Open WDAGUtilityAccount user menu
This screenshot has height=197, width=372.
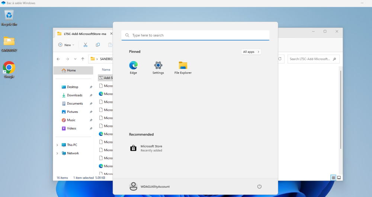coord(150,186)
